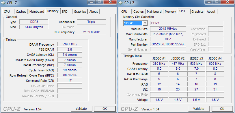The width and height of the screenshot is (235, 113).
Task: Open Mainboard tab in the right window
Action: (x=154, y=12)
